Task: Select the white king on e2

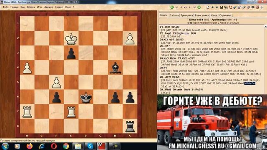Action: tap(71, 38)
